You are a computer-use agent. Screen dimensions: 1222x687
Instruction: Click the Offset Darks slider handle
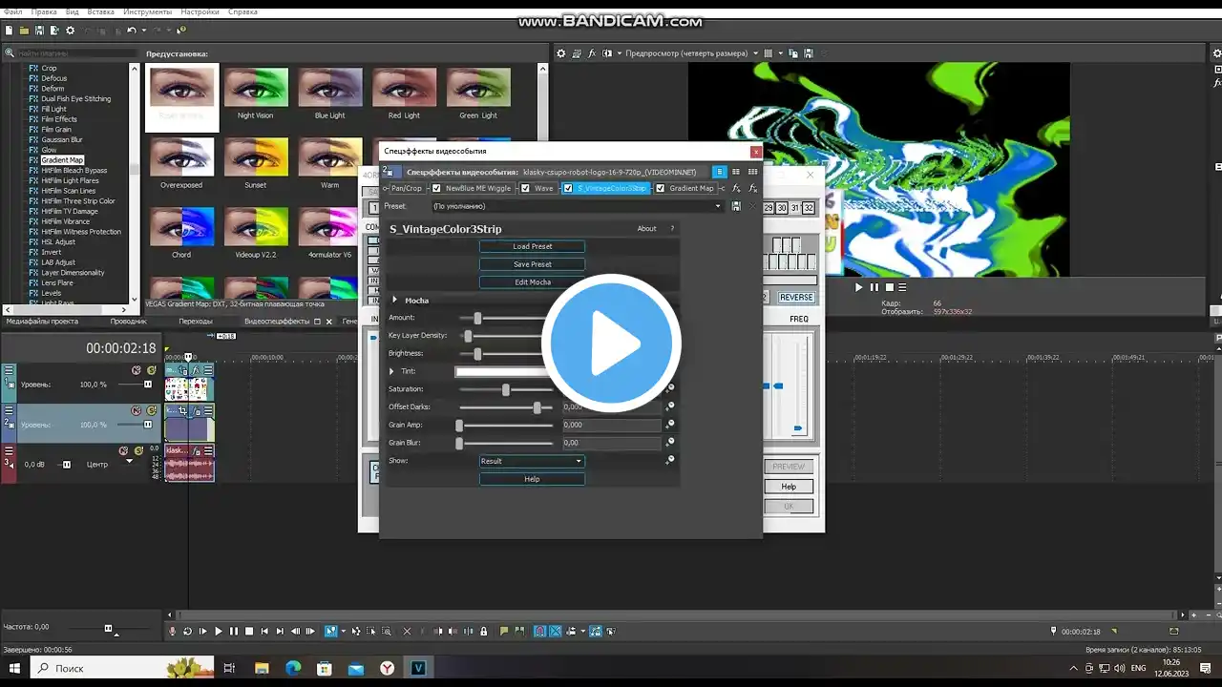(x=537, y=407)
